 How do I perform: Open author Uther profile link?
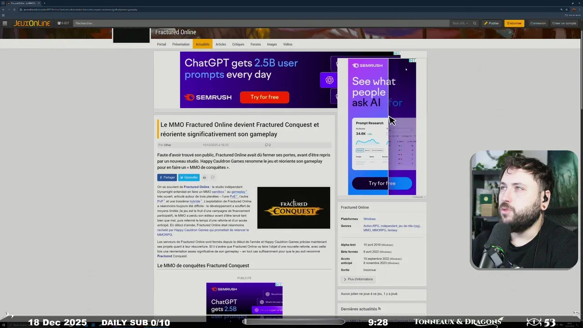pyautogui.click(x=168, y=145)
